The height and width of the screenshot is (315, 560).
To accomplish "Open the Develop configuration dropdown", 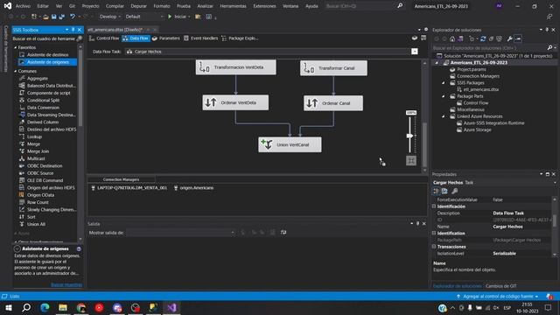I will (x=110, y=17).
